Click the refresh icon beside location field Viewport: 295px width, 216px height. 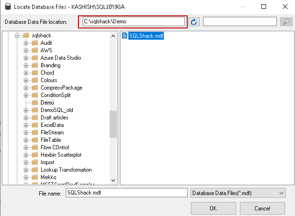click(x=194, y=22)
